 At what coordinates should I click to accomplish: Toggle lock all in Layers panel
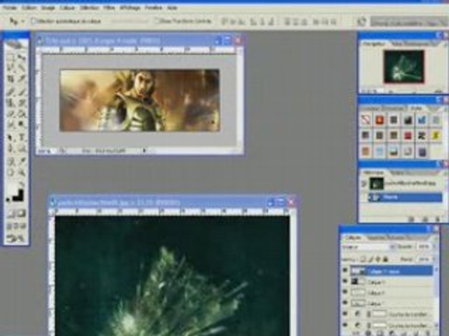coord(385,259)
